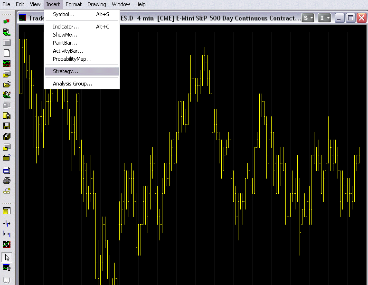Click Analysis Group... menu entry
This screenshot has width=368, height=285.
click(72, 84)
